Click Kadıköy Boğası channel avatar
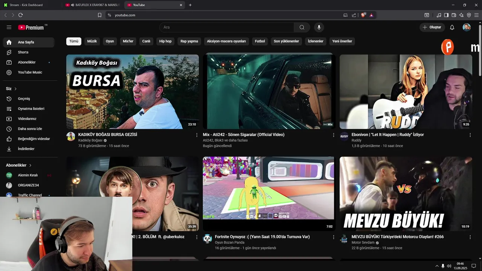This screenshot has width=482, height=271. coord(71,136)
